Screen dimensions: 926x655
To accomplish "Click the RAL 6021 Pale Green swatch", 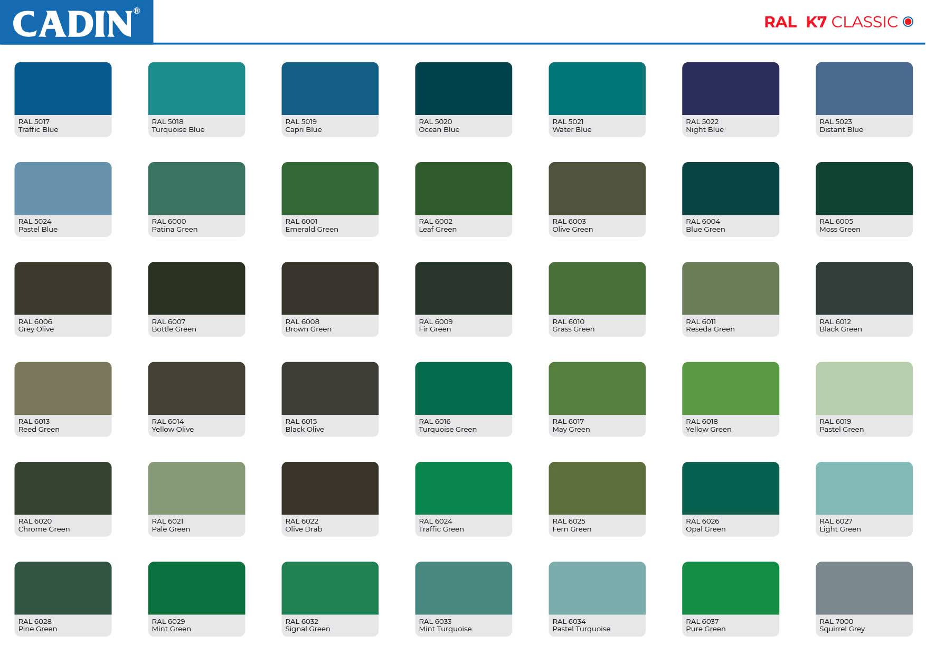I will click(196, 488).
